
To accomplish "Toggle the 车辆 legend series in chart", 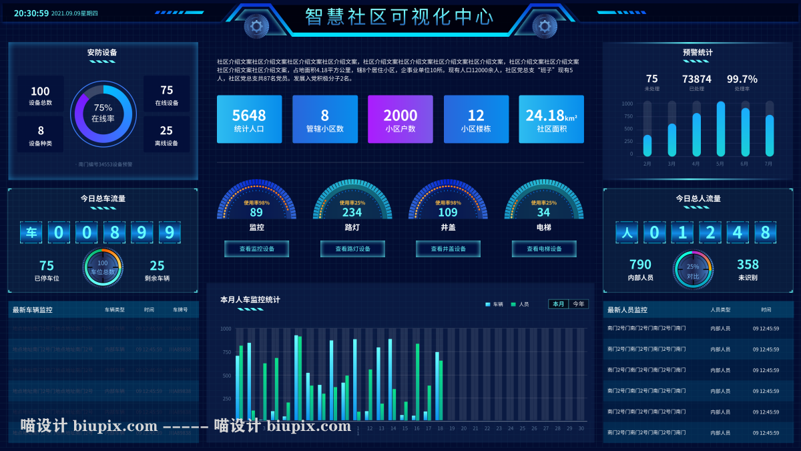I will tap(495, 304).
